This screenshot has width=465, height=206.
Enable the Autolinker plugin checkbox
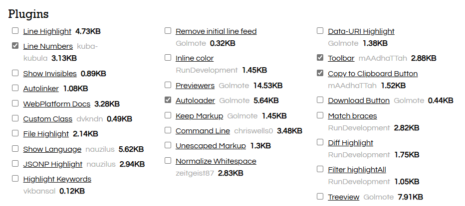(15, 88)
